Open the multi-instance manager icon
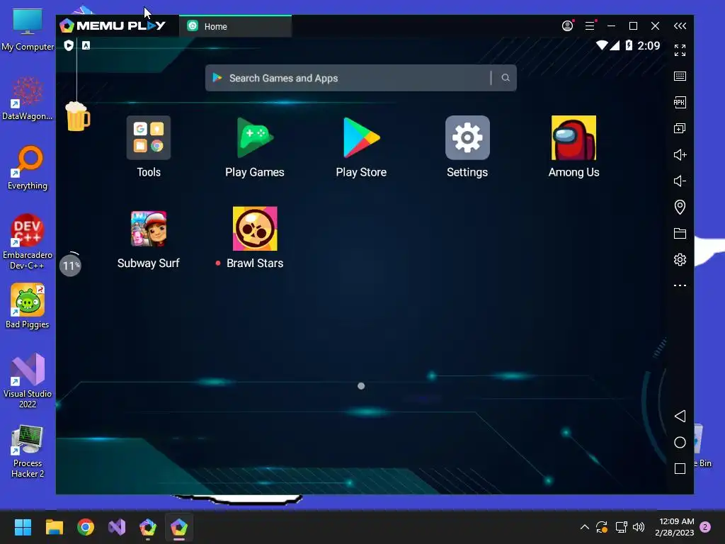Image resolution: width=725 pixels, height=544 pixels. (x=680, y=128)
